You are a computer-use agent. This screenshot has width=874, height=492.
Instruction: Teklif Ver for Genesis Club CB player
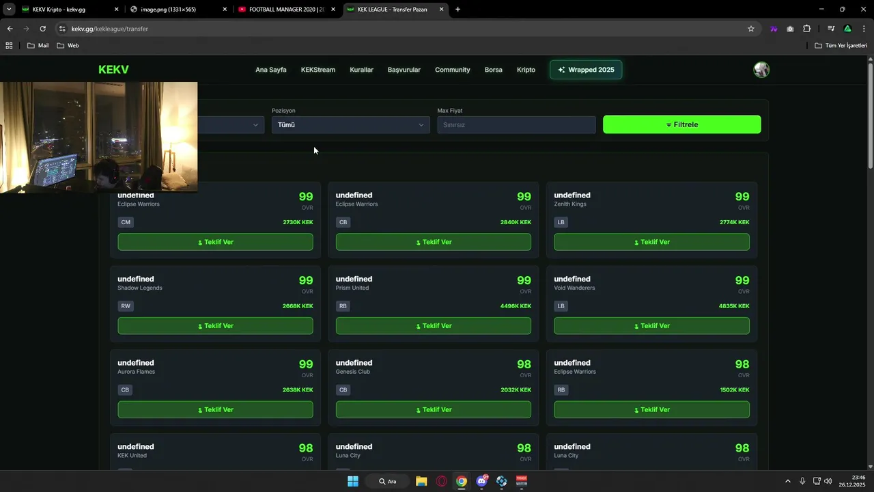click(434, 409)
